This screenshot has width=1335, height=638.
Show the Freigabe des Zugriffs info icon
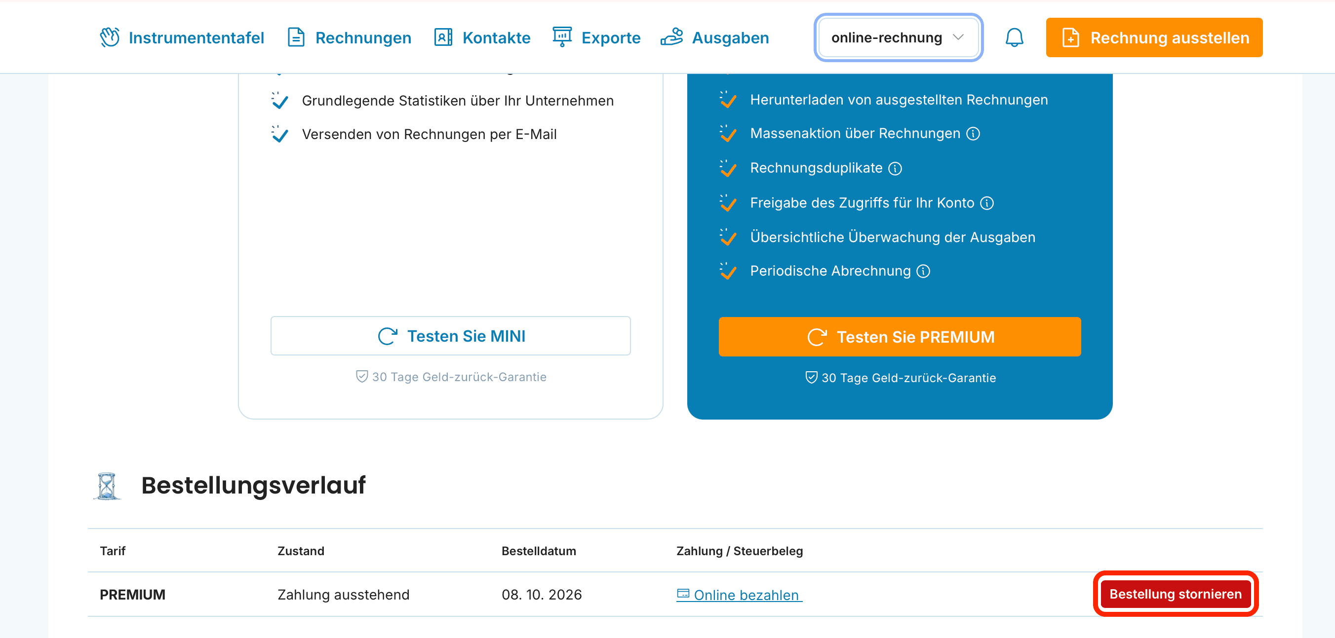coord(987,203)
